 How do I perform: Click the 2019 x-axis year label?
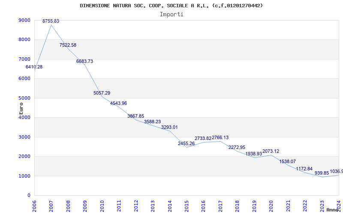click(x=254, y=206)
